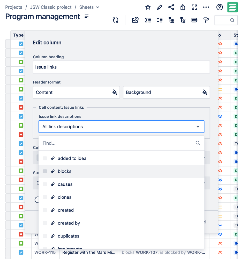
Task: Open header Background color picker
Action: (166, 92)
